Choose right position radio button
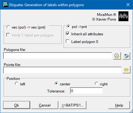 97,84
